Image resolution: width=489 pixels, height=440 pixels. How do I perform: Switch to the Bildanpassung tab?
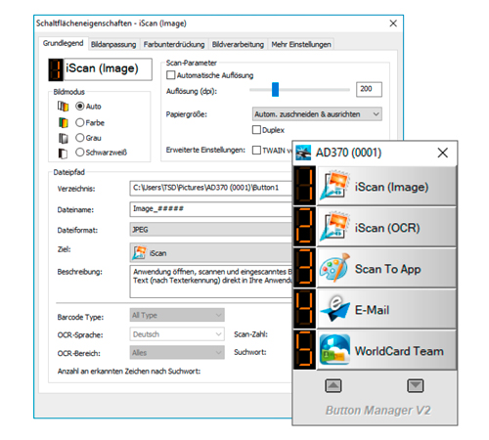pos(113,44)
